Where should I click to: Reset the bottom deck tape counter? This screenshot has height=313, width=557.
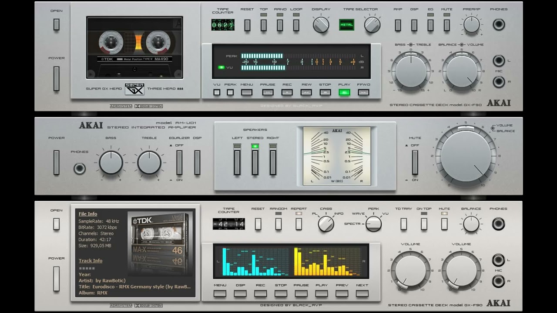(258, 224)
